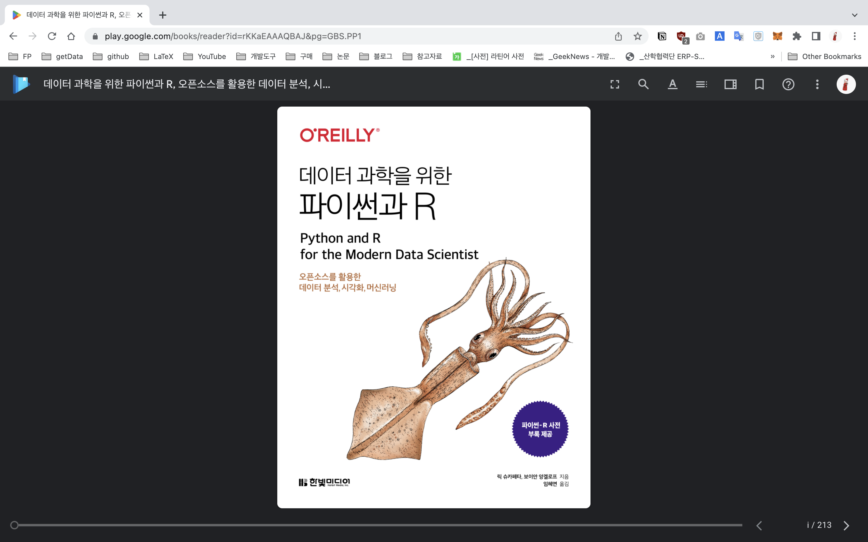This screenshot has width=868, height=542.
Task: Focus the address bar URL
Action: point(233,36)
